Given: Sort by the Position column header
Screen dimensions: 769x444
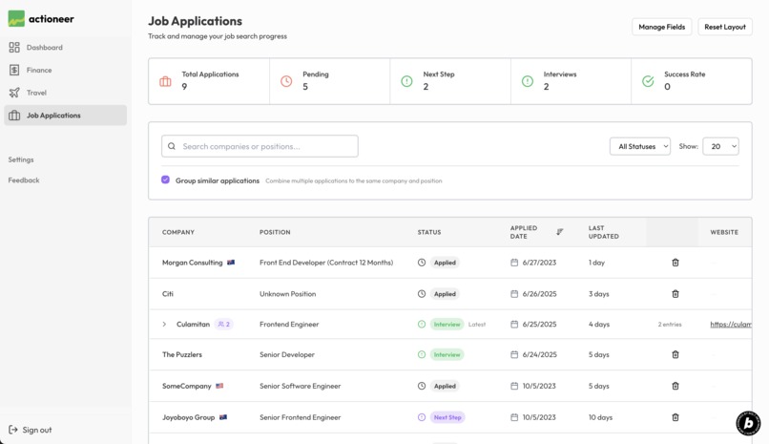Looking at the screenshot, I should point(275,232).
